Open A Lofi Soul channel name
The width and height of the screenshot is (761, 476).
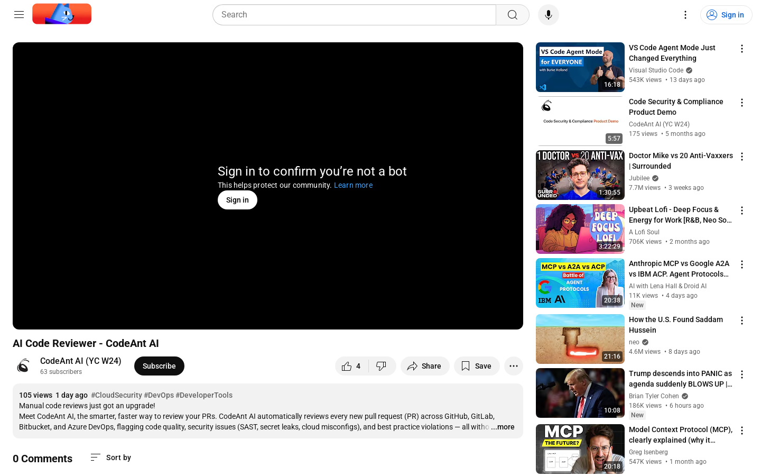tap(644, 232)
